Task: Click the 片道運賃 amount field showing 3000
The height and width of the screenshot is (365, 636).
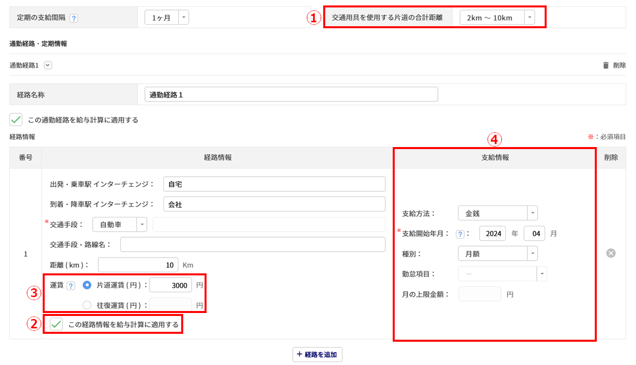Action: [x=170, y=285]
